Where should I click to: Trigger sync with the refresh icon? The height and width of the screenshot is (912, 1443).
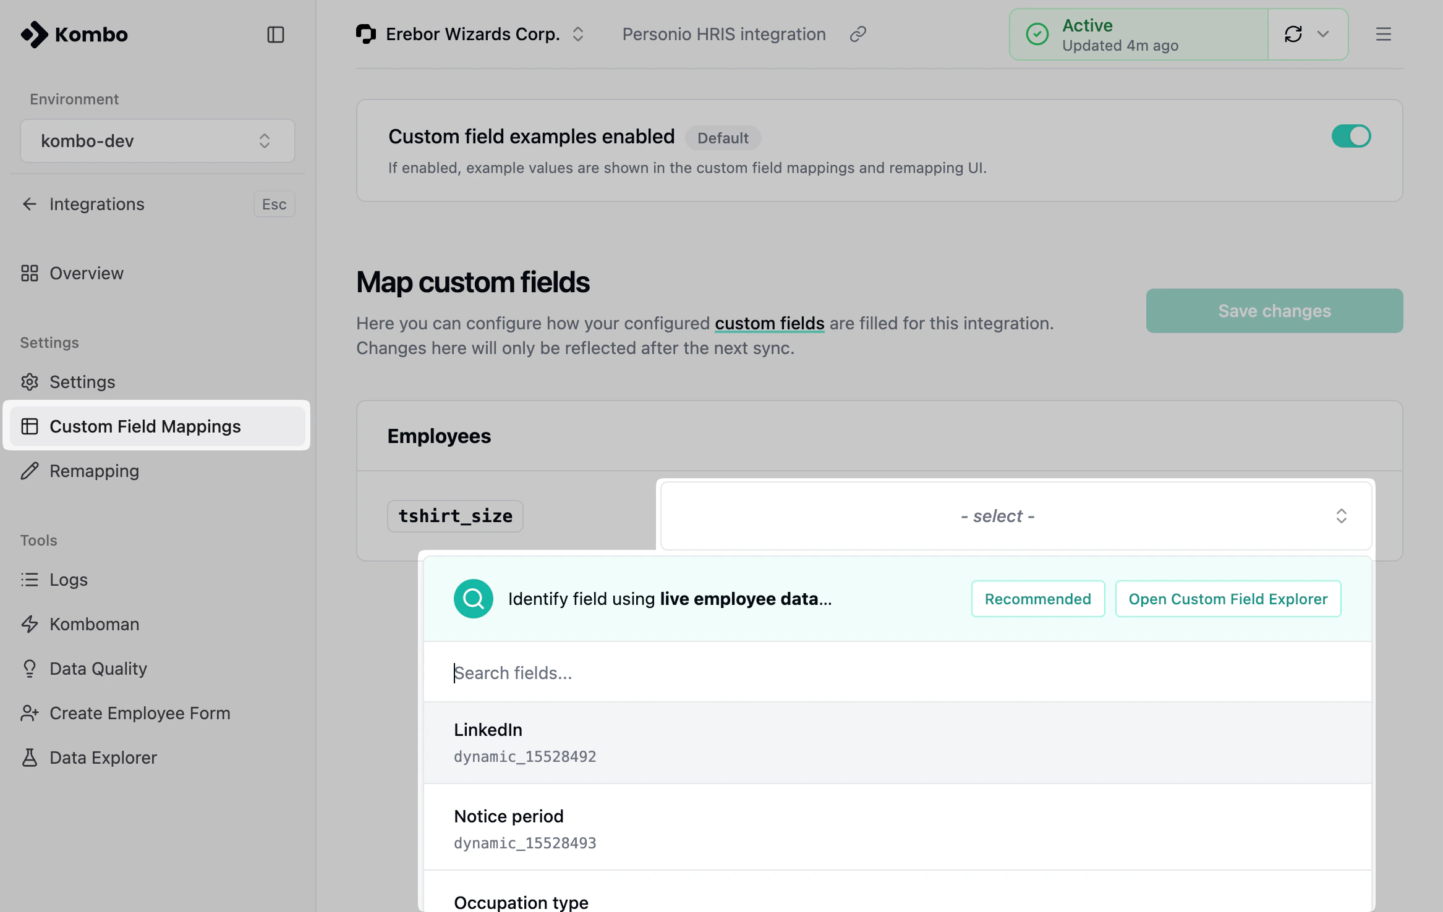click(1293, 34)
